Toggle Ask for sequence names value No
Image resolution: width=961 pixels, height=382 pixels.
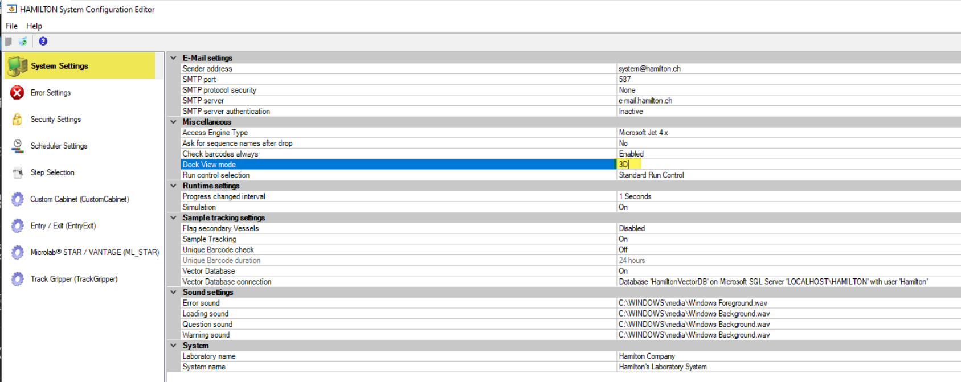point(788,143)
